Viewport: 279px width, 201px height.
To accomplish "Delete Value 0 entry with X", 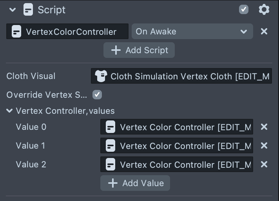I will coord(264,127).
